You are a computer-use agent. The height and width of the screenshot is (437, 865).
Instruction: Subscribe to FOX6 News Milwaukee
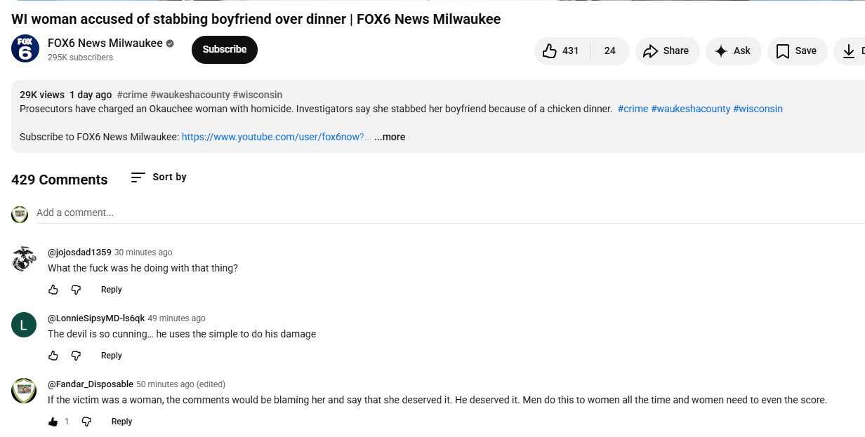point(224,50)
